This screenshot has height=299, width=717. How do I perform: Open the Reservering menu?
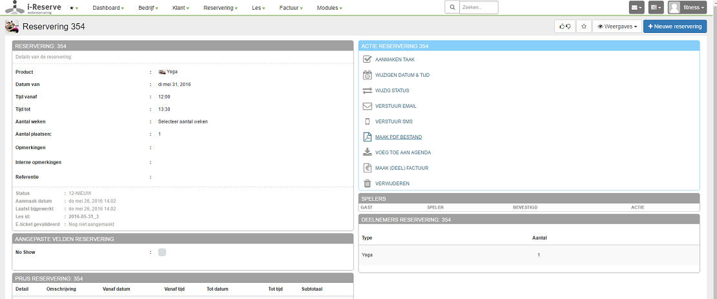click(220, 8)
